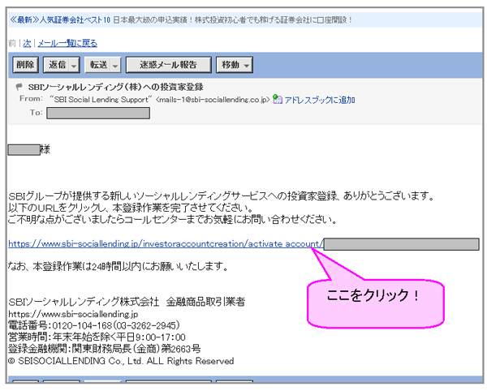This screenshot has width=487, height=391.
Task: Click sender address mails-1@sbi-sociallending.co.jp
Action: pyautogui.click(x=213, y=100)
